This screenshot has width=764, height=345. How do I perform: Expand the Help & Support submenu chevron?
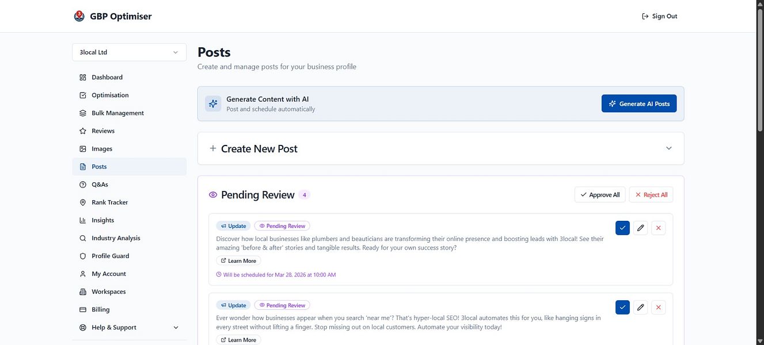click(176, 327)
